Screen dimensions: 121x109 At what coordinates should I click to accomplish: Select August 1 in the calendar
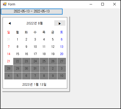click(x=17, y=39)
